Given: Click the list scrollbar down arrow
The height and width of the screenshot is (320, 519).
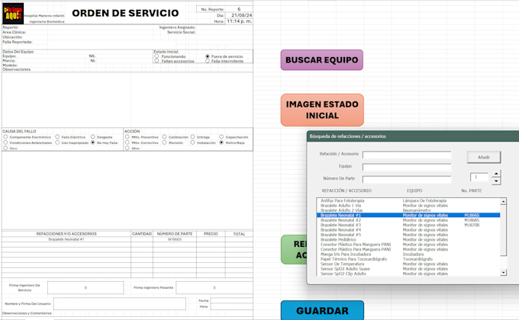Looking at the screenshot, I should [x=504, y=273].
